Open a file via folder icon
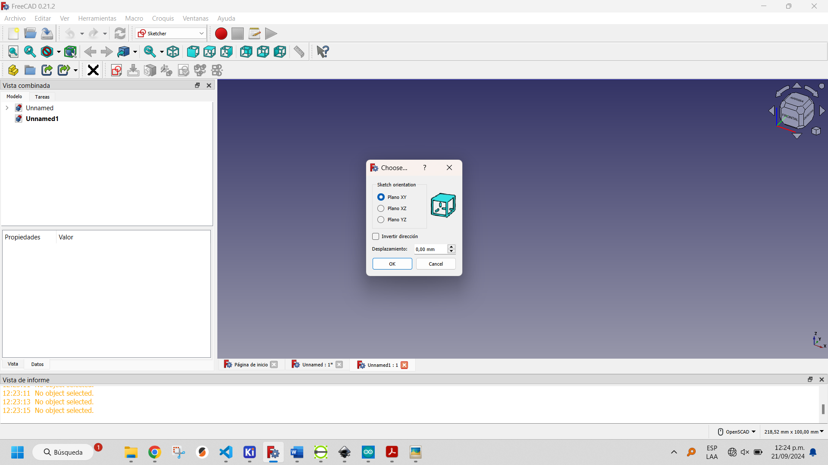The height and width of the screenshot is (465, 828). click(x=30, y=34)
